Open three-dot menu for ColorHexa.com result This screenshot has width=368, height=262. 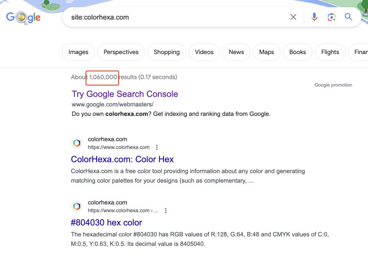pyautogui.click(x=157, y=147)
